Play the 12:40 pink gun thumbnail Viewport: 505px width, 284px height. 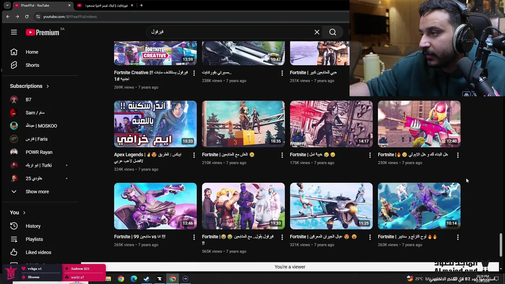pyautogui.click(x=419, y=124)
